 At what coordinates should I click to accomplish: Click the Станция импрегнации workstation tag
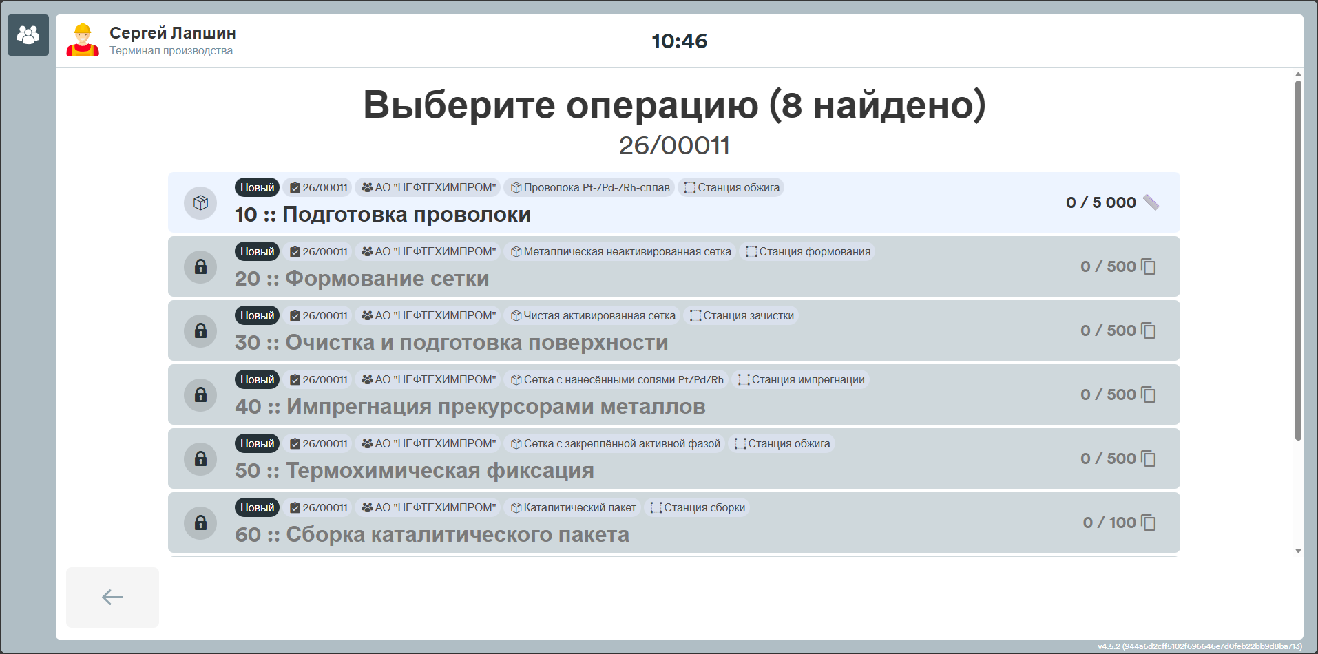pos(801,379)
